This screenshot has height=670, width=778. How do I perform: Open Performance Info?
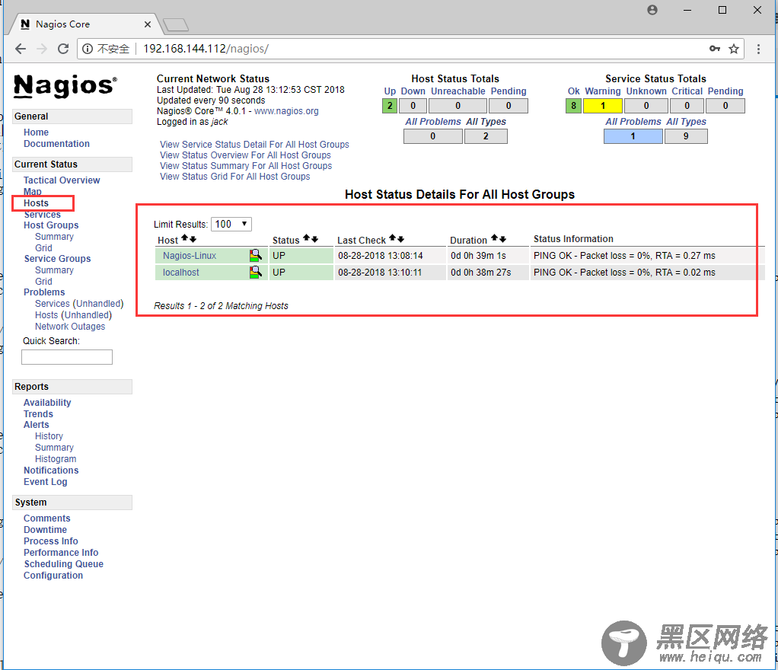pyautogui.click(x=61, y=553)
